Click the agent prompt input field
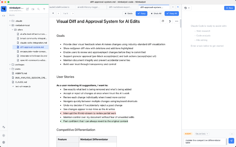This screenshot has height=147, width=236. point(205,141)
